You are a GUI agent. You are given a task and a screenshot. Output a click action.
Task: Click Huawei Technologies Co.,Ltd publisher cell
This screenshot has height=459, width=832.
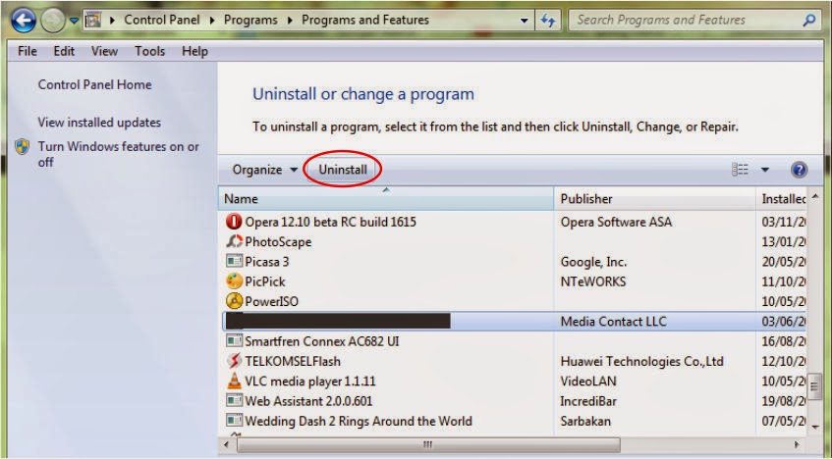click(x=642, y=362)
